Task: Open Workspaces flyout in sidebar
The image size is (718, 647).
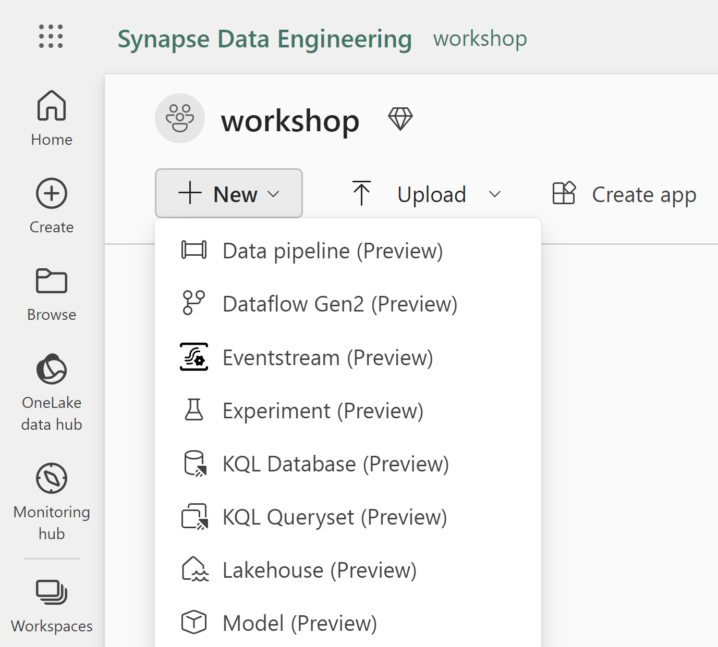Action: [x=52, y=606]
